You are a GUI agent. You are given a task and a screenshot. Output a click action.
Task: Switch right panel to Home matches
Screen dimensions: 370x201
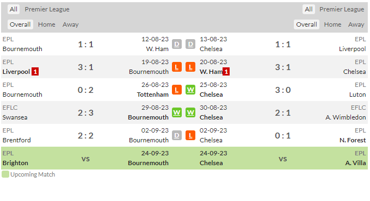coord(332,24)
